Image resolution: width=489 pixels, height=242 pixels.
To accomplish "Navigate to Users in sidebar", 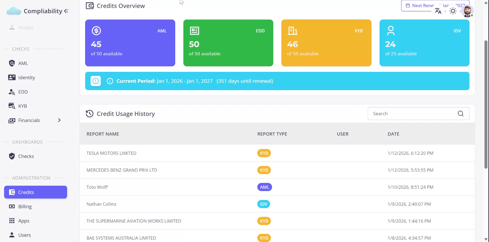I will (x=24, y=235).
